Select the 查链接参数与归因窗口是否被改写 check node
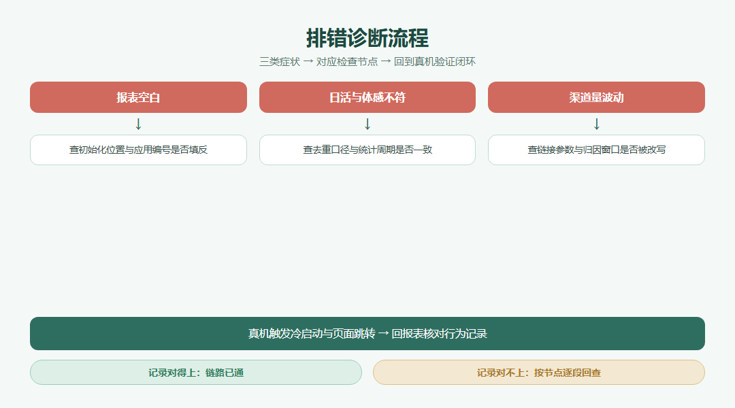This screenshot has height=408, width=735. (596, 150)
